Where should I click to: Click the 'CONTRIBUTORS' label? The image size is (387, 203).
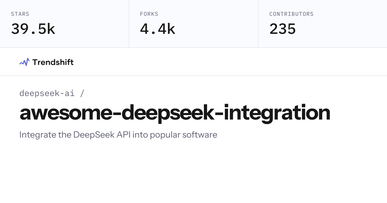[291, 14]
